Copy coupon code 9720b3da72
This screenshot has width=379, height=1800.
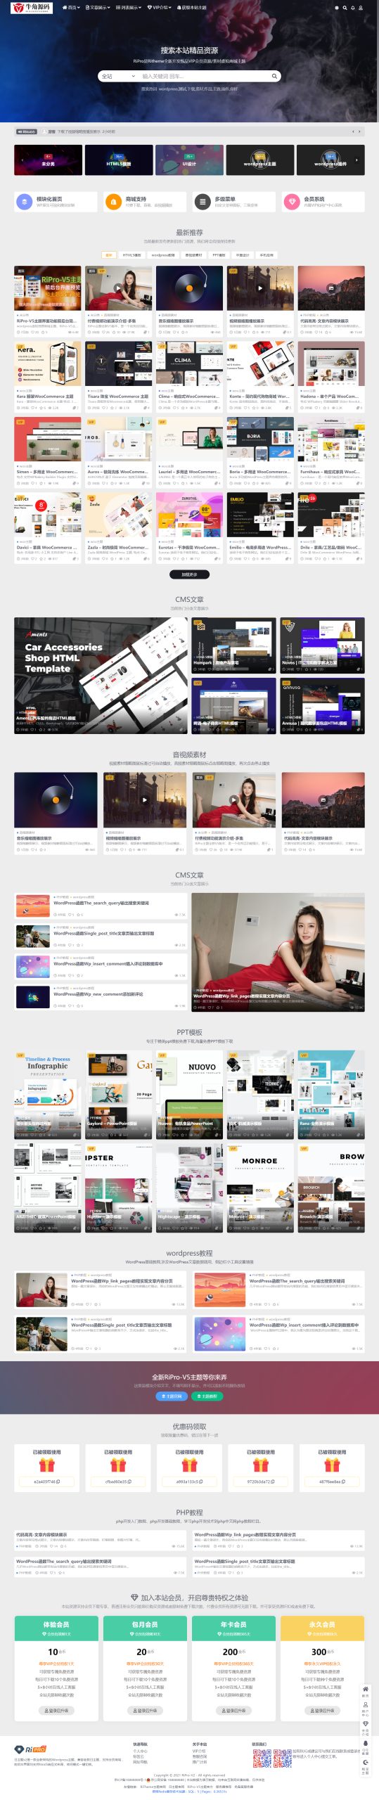click(260, 1481)
